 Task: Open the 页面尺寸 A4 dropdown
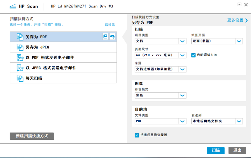182,55
